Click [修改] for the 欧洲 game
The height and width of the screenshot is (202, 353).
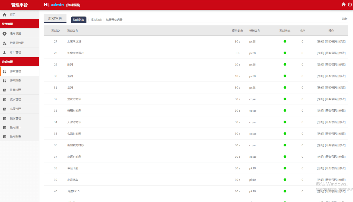pos(342,64)
